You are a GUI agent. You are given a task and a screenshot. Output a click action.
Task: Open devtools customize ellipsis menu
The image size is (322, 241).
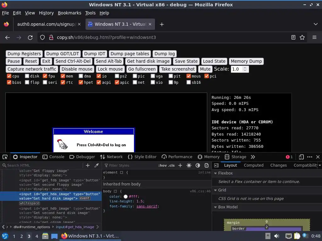point(310,157)
